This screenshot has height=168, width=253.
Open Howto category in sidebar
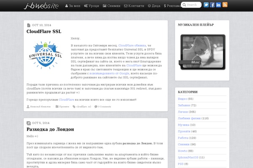(x=183, y=151)
